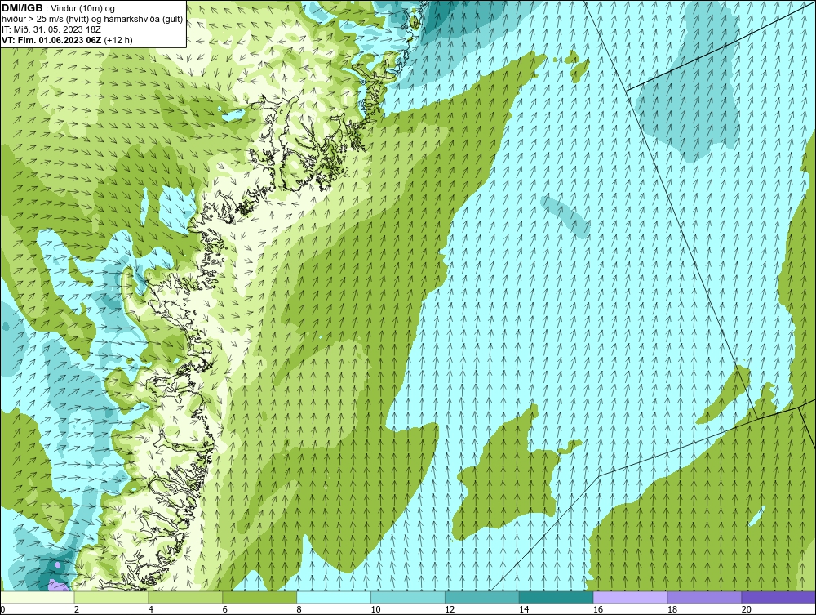This screenshot has width=816, height=615.
Task: Click the legend swatch between 0 and 2
Action: pyautogui.click(x=38, y=597)
